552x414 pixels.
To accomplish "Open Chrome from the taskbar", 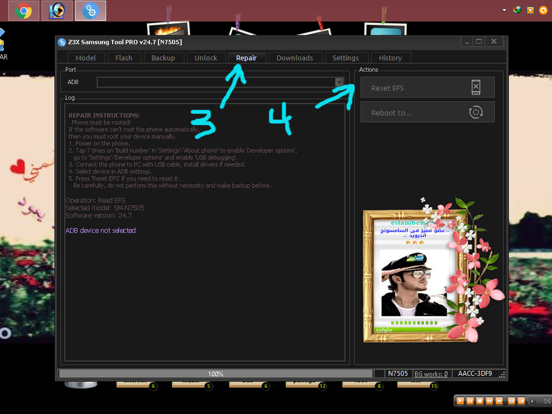I will point(24,11).
